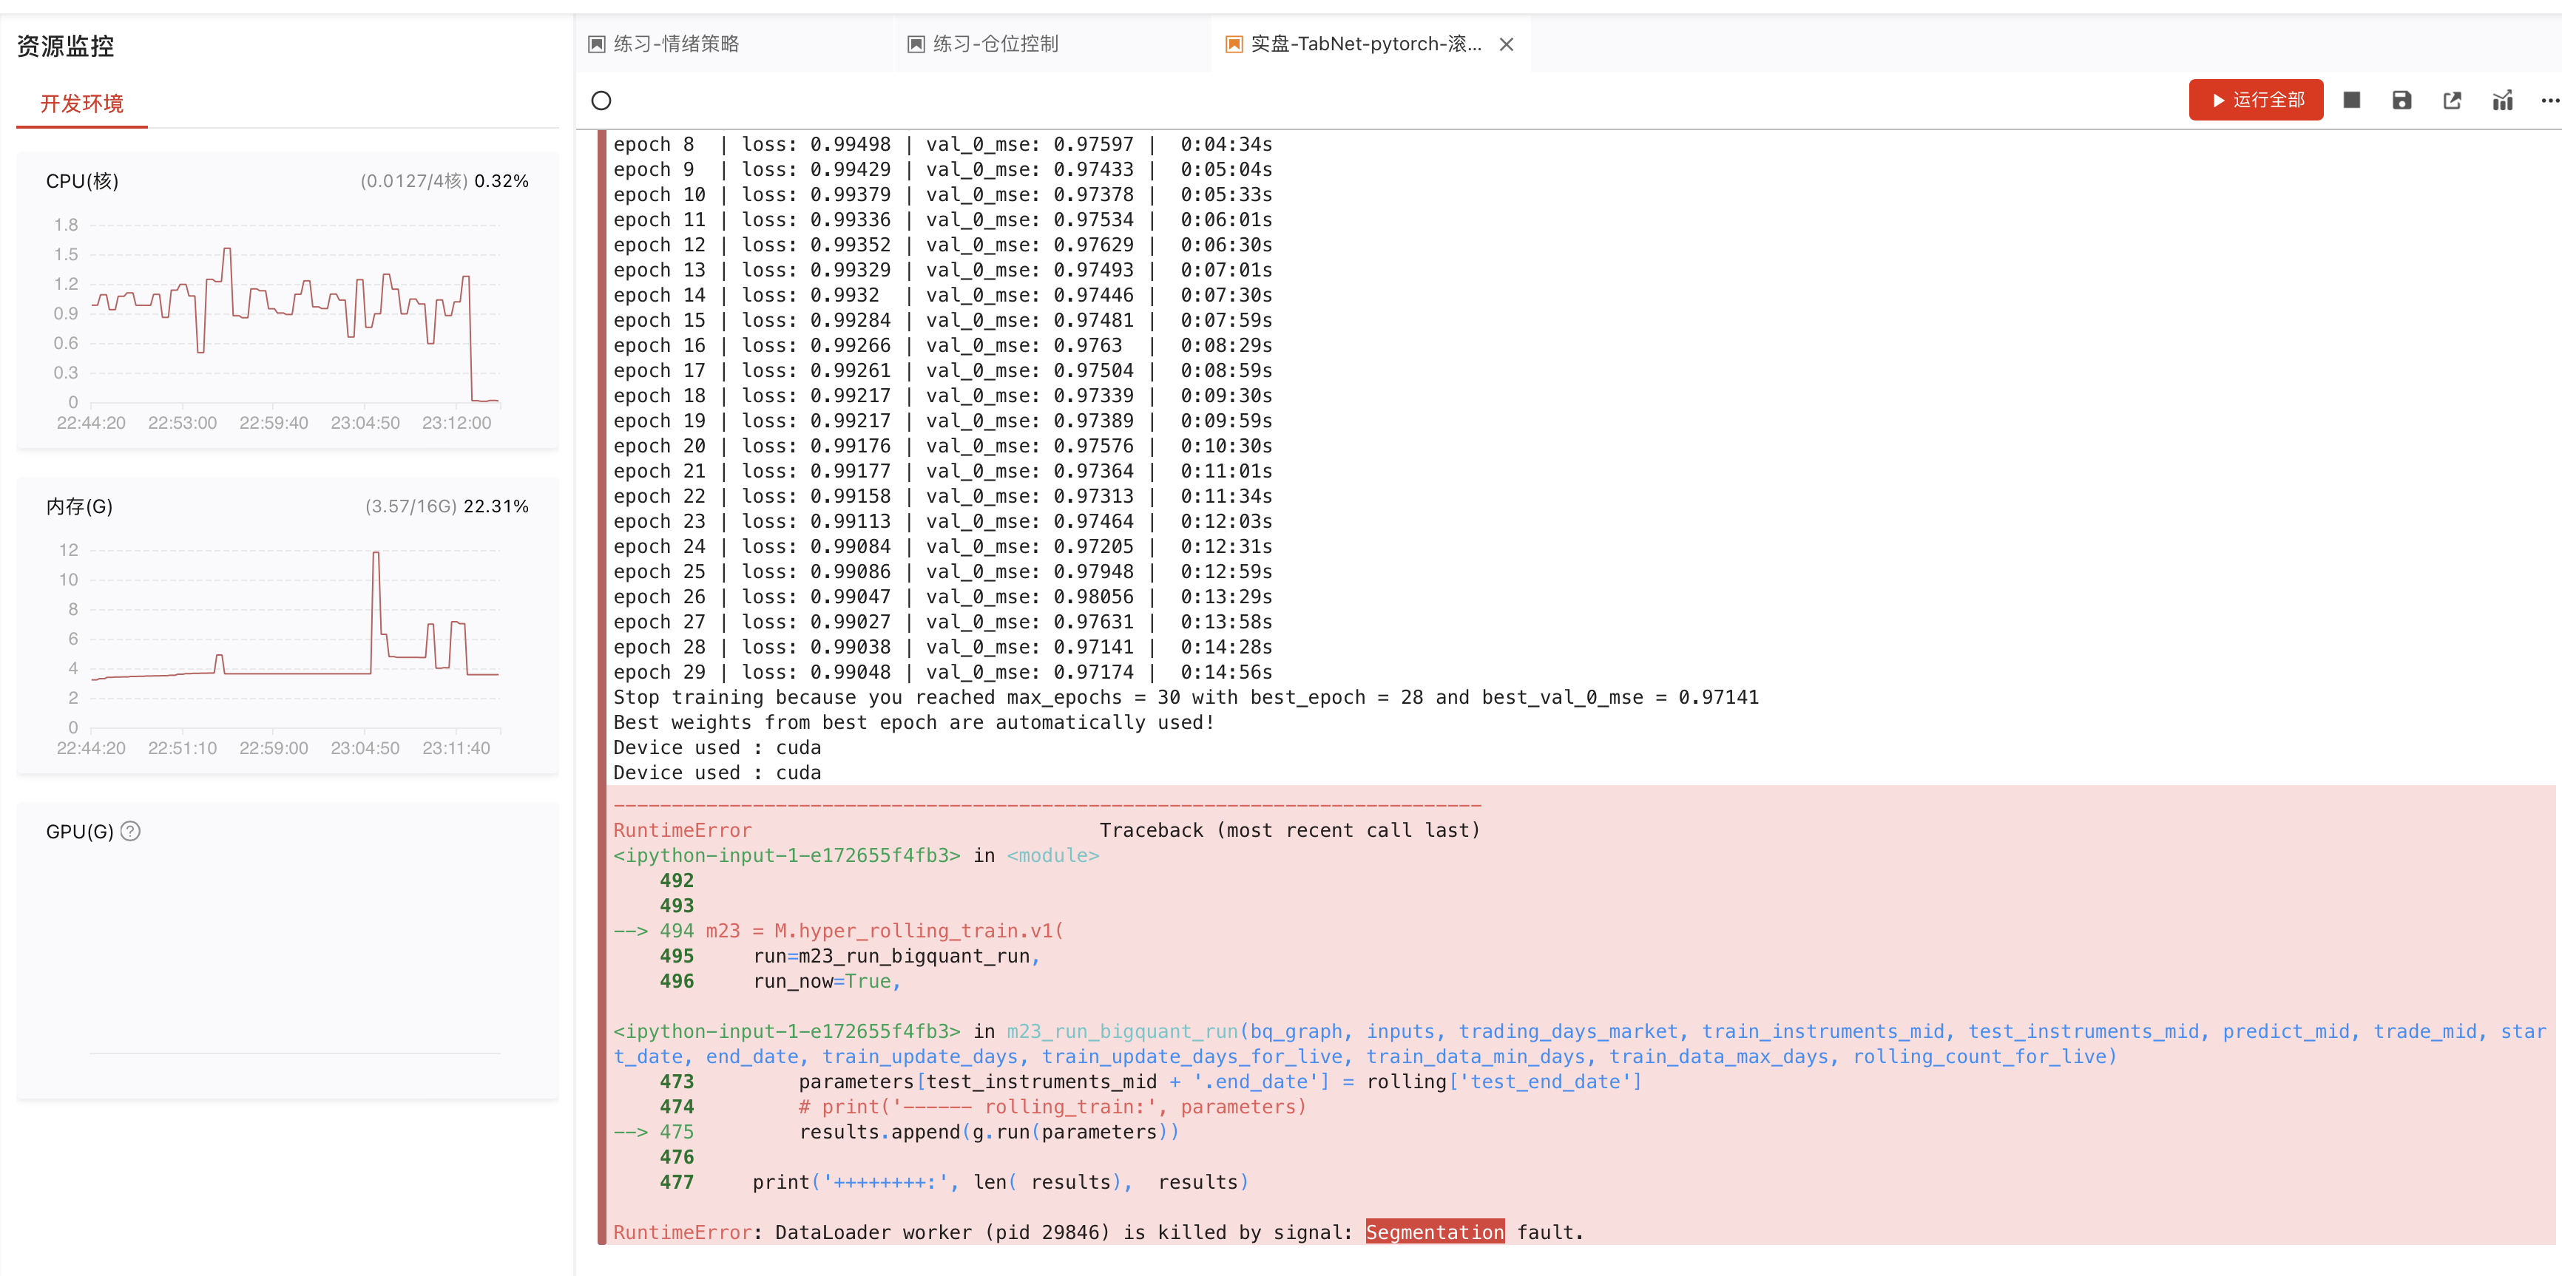Click traceback line 494 hyper_rolling_train
The image size is (2562, 1276).
839,930
